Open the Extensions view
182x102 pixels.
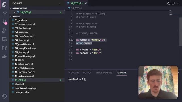point(4,48)
